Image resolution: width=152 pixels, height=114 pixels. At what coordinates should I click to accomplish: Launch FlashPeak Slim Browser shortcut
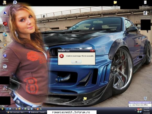pos(5,58)
